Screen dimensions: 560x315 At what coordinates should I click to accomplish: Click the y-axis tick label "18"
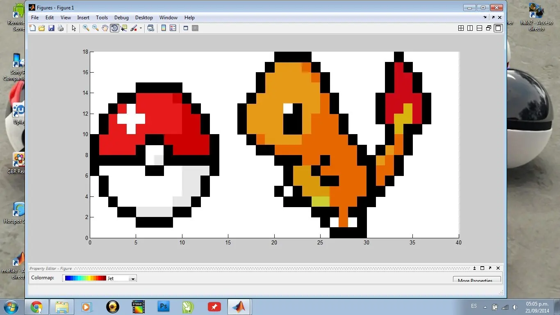[85, 52]
